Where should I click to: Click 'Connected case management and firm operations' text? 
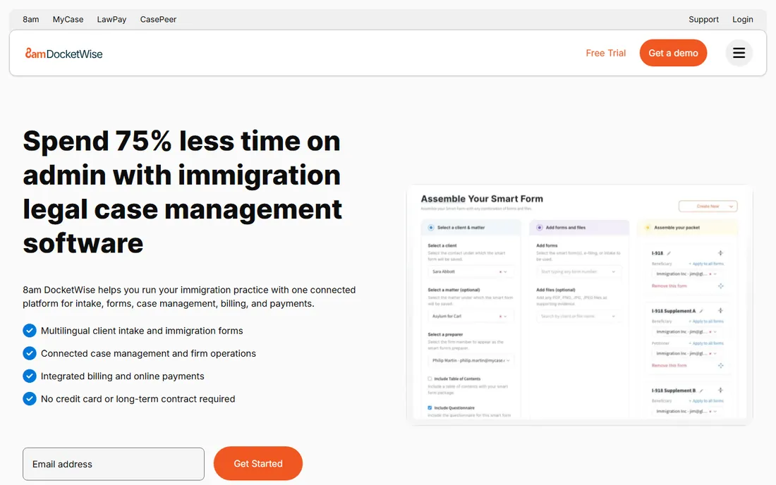pos(148,353)
